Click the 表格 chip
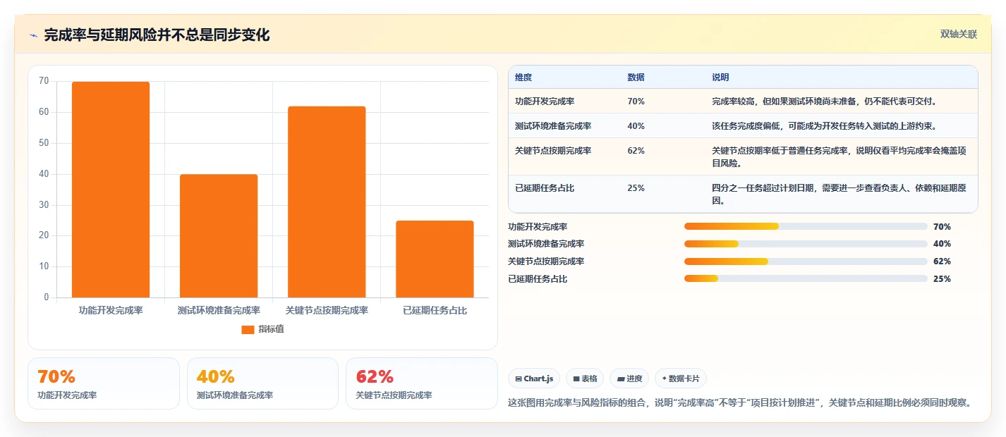Screen dimensions: 1006x437 [x=585, y=378]
